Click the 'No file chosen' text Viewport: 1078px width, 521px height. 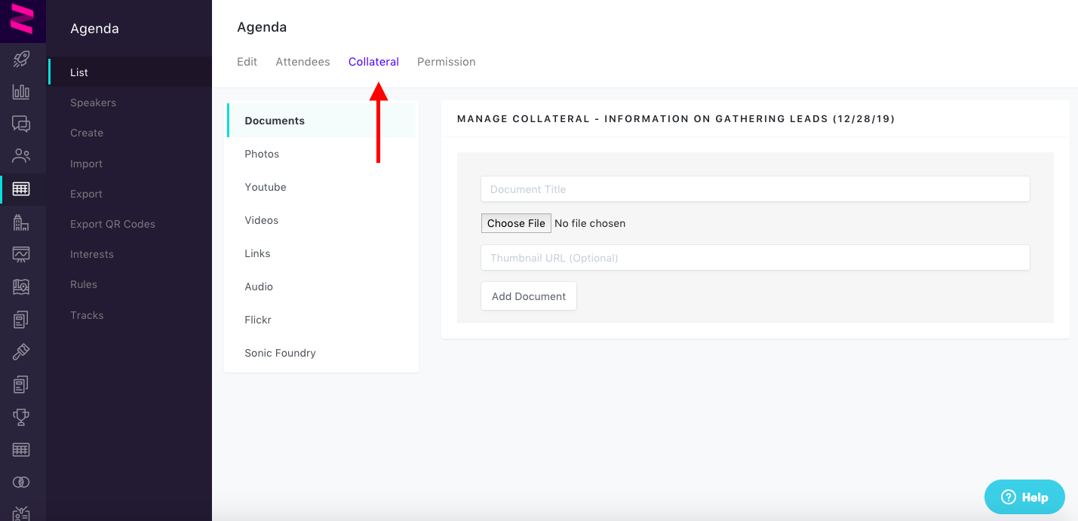tap(590, 223)
